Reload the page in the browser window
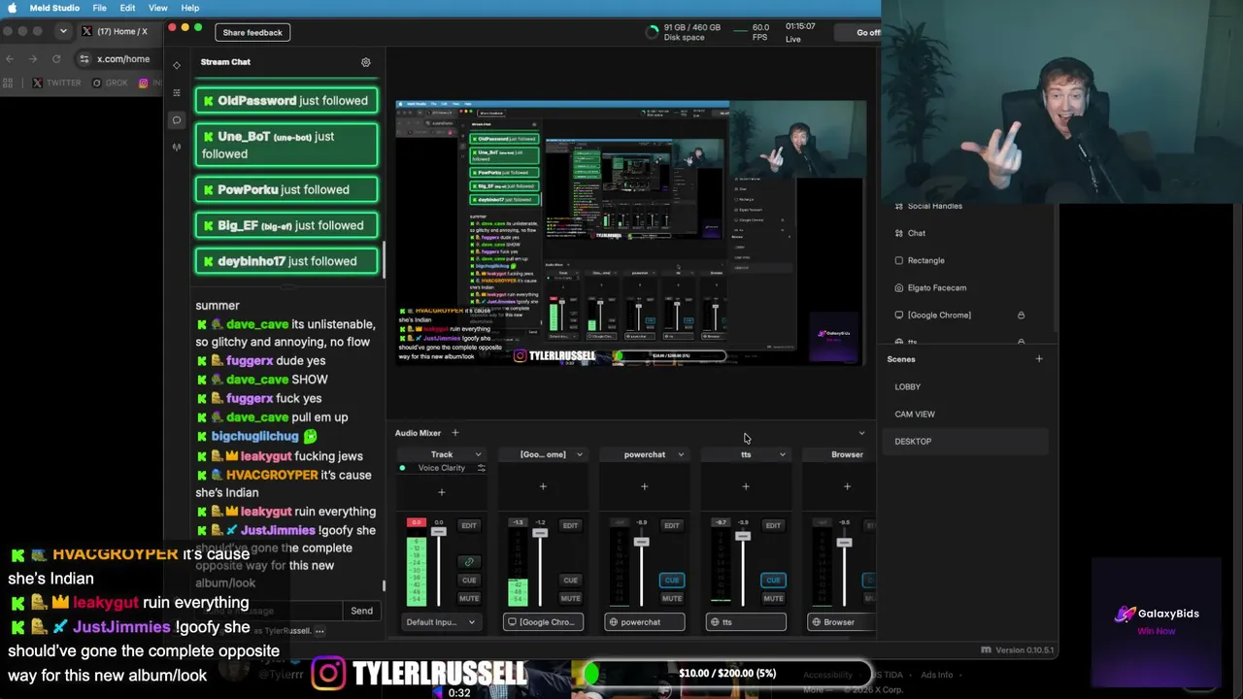The height and width of the screenshot is (699, 1243). [56, 59]
